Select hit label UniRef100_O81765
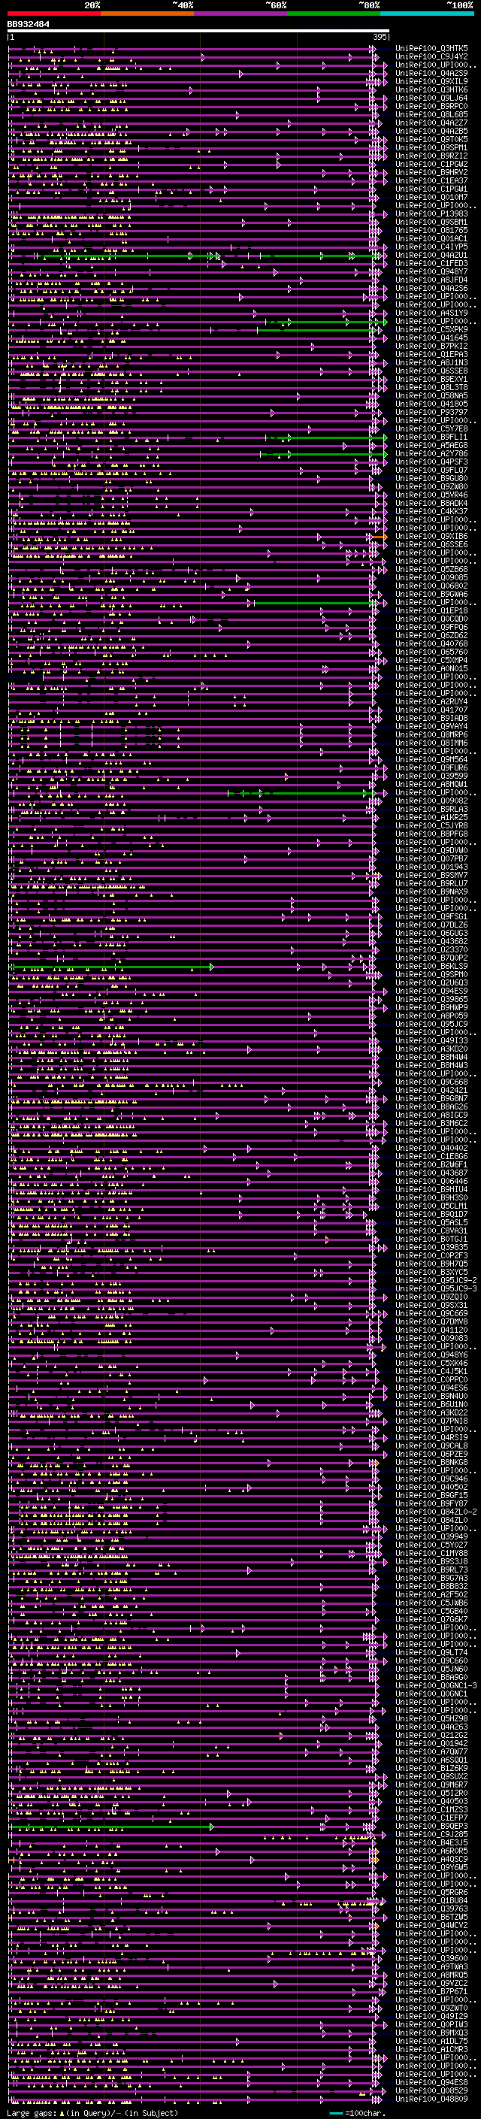 point(431,230)
